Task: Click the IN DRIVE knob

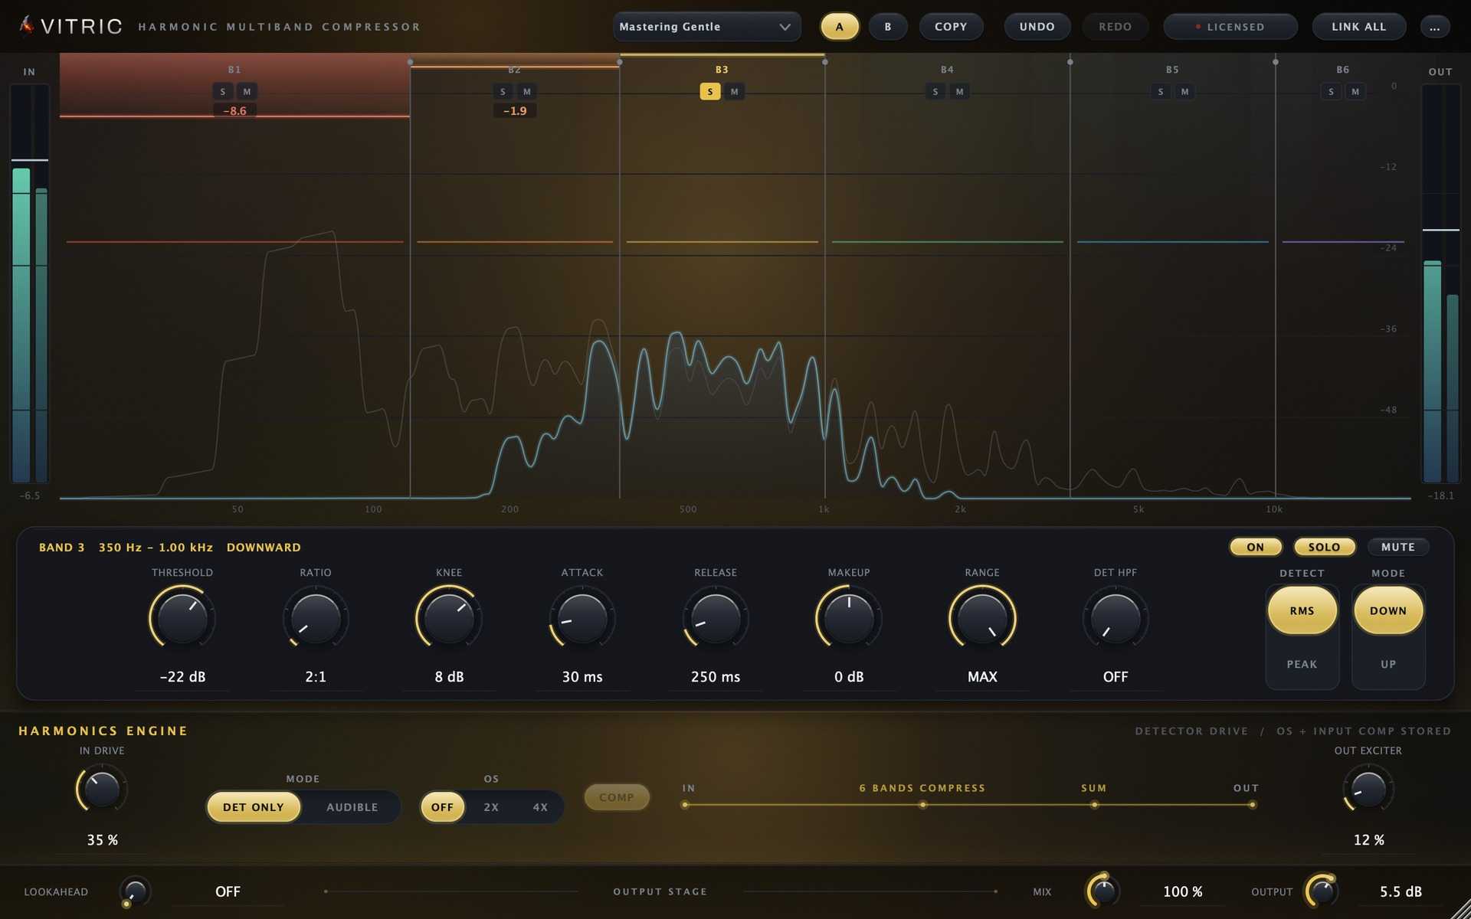Action: pyautogui.click(x=102, y=790)
